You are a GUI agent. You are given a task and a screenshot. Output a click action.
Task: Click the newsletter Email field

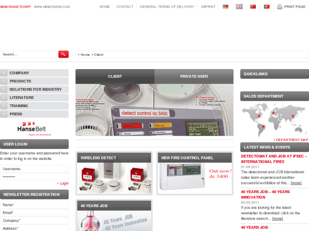(x=34, y=212)
